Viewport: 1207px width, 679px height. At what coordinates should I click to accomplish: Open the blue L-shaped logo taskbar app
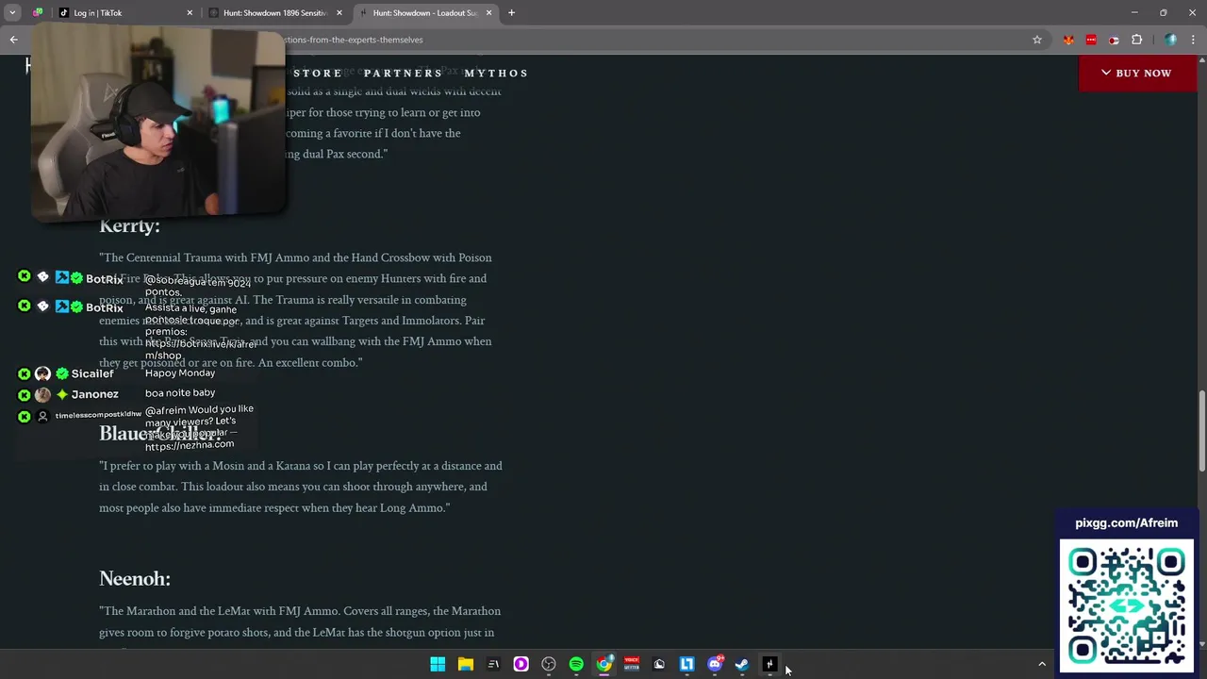click(687, 665)
